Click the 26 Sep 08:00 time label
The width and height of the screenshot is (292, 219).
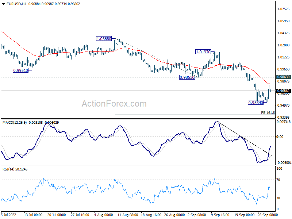(x=268, y=215)
